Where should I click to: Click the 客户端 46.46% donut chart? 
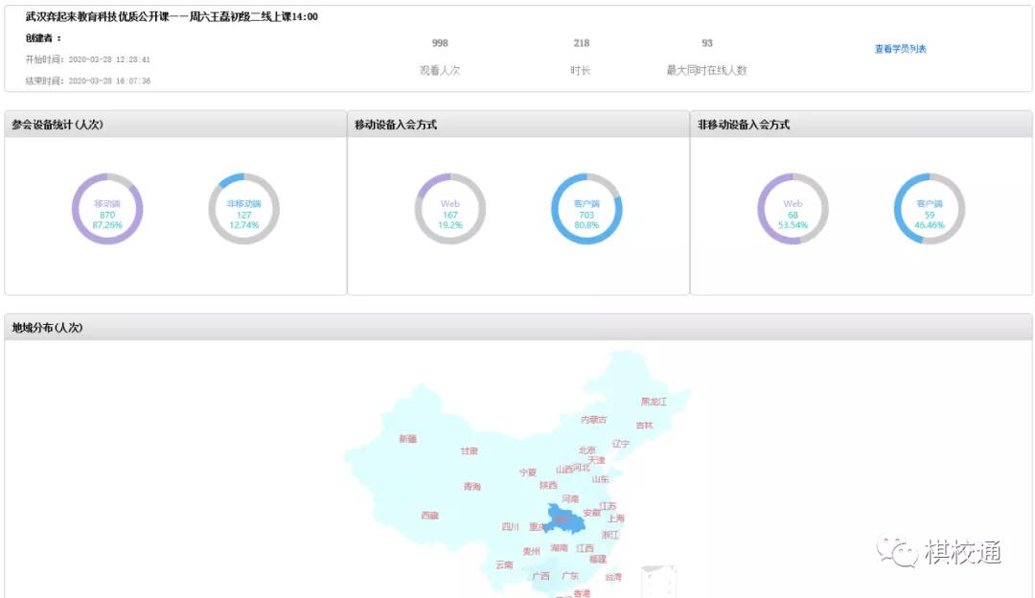click(x=929, y=210)
